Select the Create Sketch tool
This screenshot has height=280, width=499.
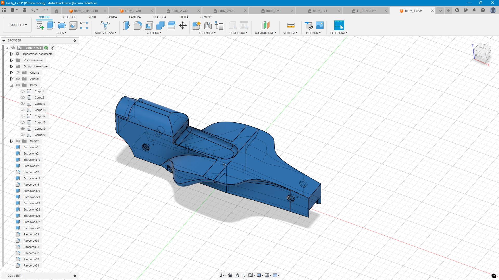click(x=40, y=25)
